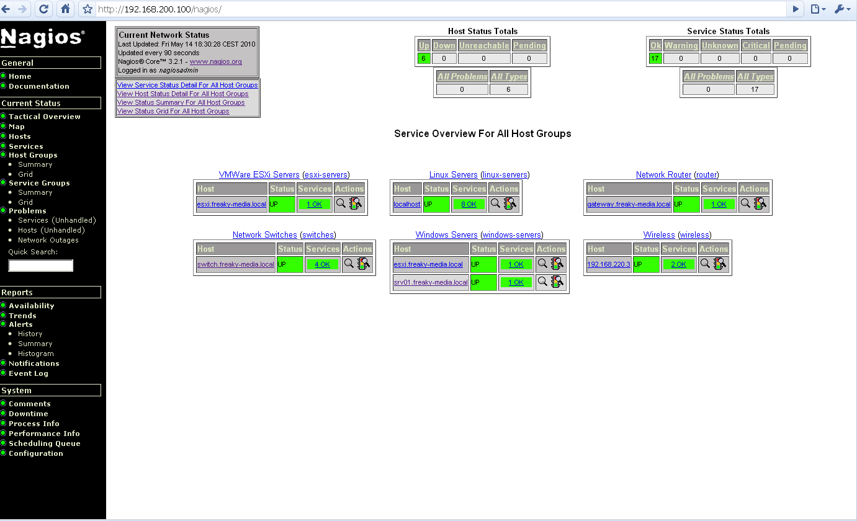Open Tactical Overview in sidebar

pos(44,117)
